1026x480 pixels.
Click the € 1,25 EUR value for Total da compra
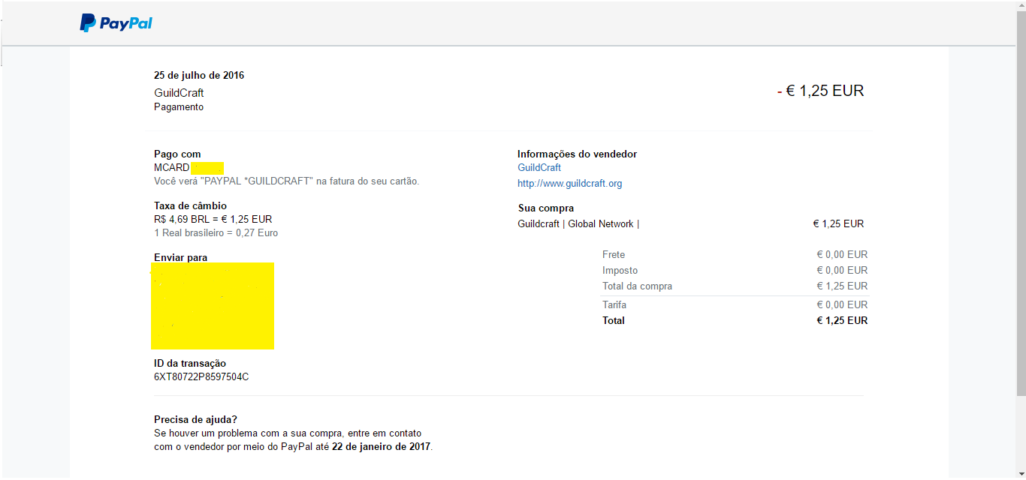point(842,286)
